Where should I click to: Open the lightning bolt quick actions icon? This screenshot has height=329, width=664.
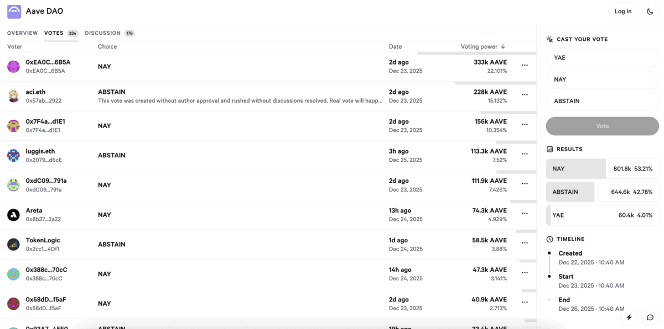click(x=629, y=317)
